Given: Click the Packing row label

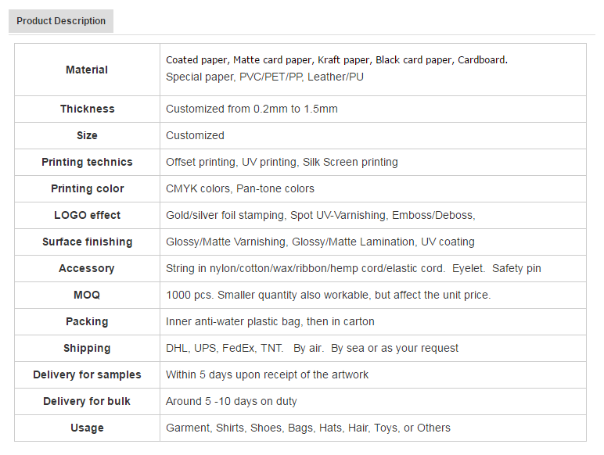Looking at the screenshot, I should [87, 321].
